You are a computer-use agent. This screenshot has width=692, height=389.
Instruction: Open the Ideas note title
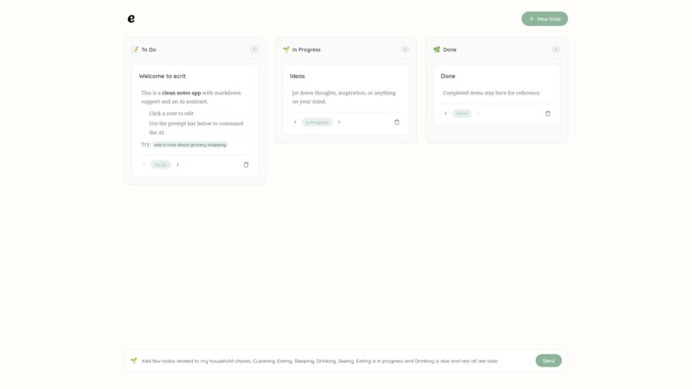point(297,76)
